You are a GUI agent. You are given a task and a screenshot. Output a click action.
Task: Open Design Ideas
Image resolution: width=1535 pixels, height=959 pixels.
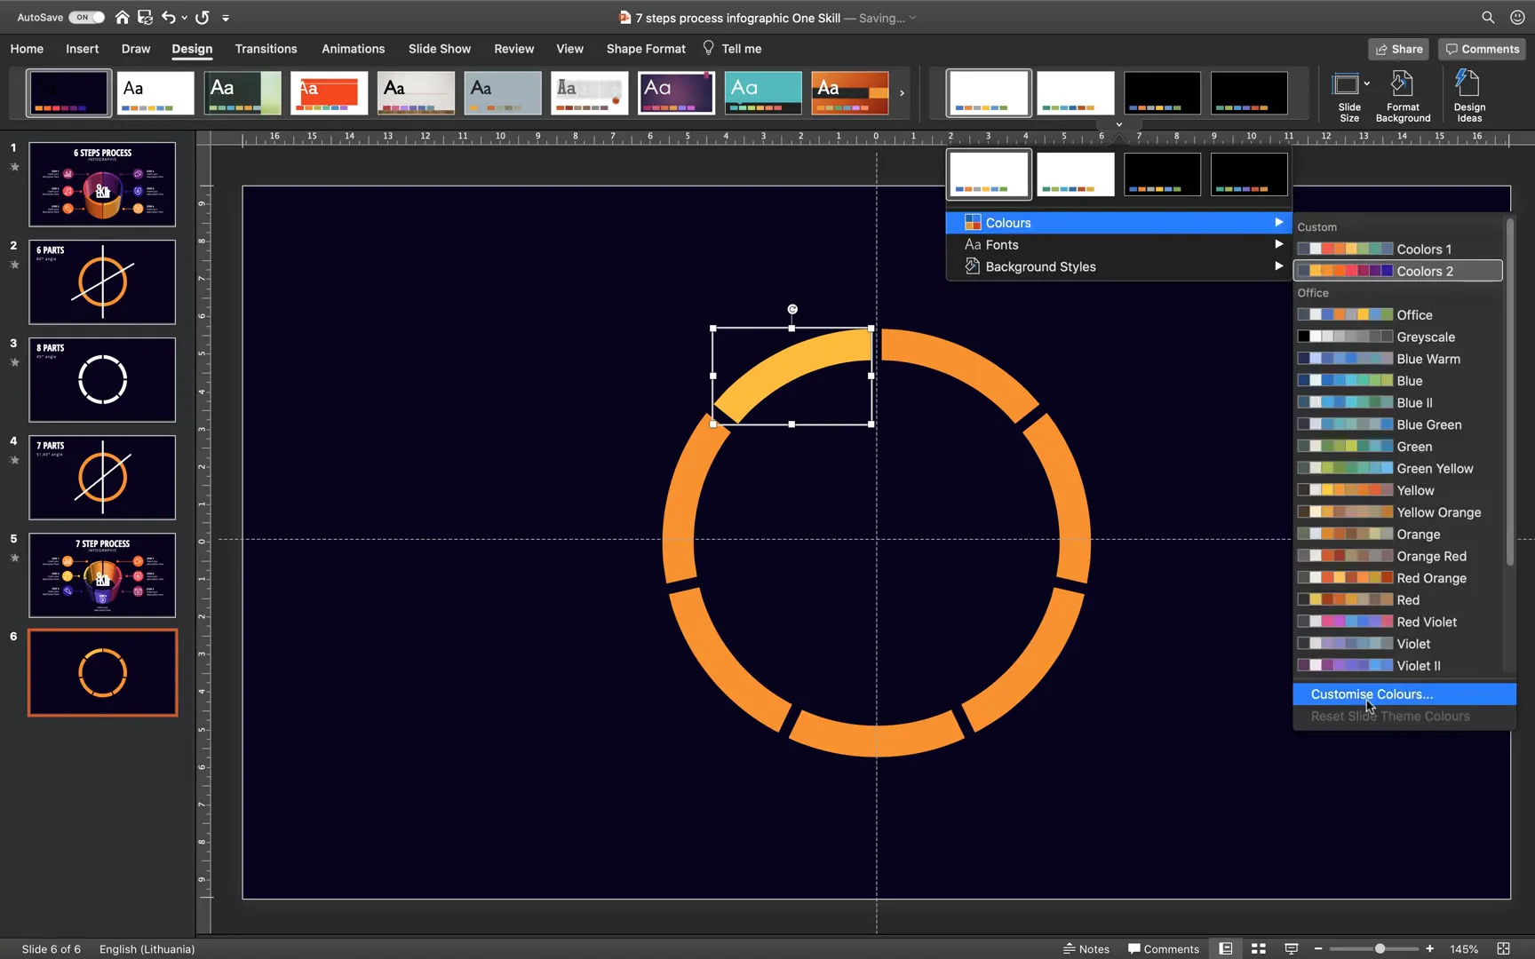tap(1469, 95)
